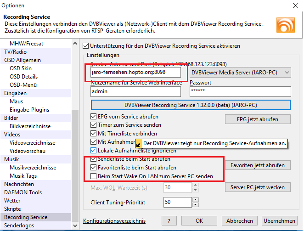The width and height of the screenshot is (304, 231).
Task: Select OSD-Menü entry
Action: click(x=36, y=85)
